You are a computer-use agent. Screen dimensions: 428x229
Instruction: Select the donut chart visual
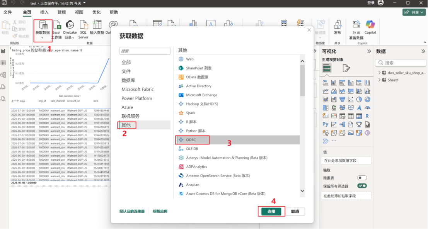pos(367,100)
